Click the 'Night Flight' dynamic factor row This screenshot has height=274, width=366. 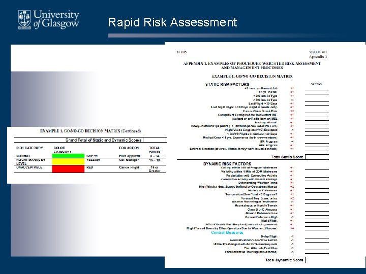coord(269,221)
